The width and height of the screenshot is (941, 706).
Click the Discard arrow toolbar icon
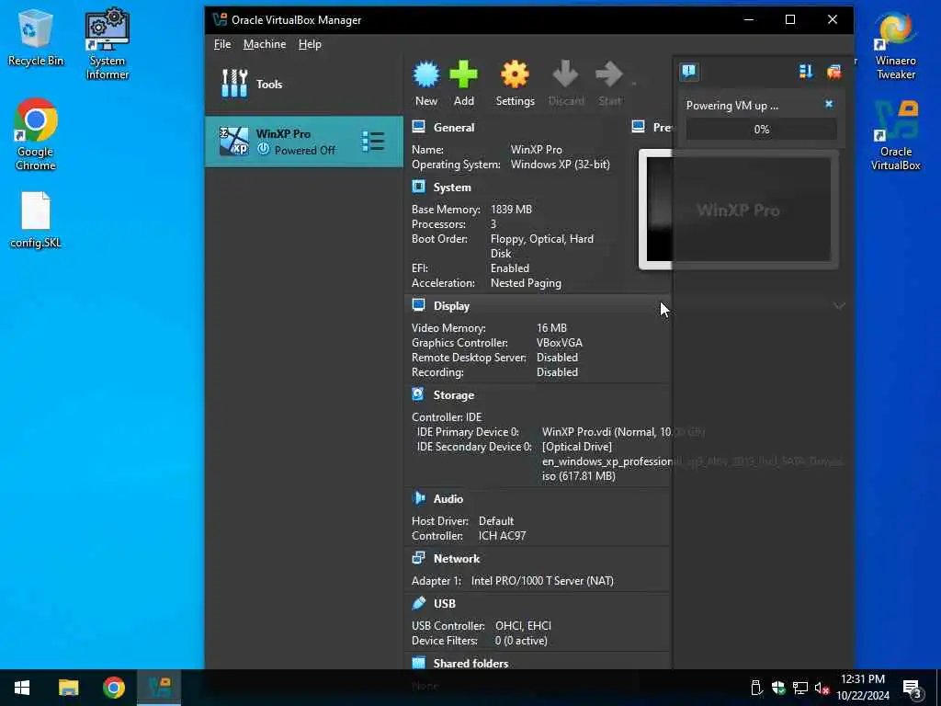(565, 74)
